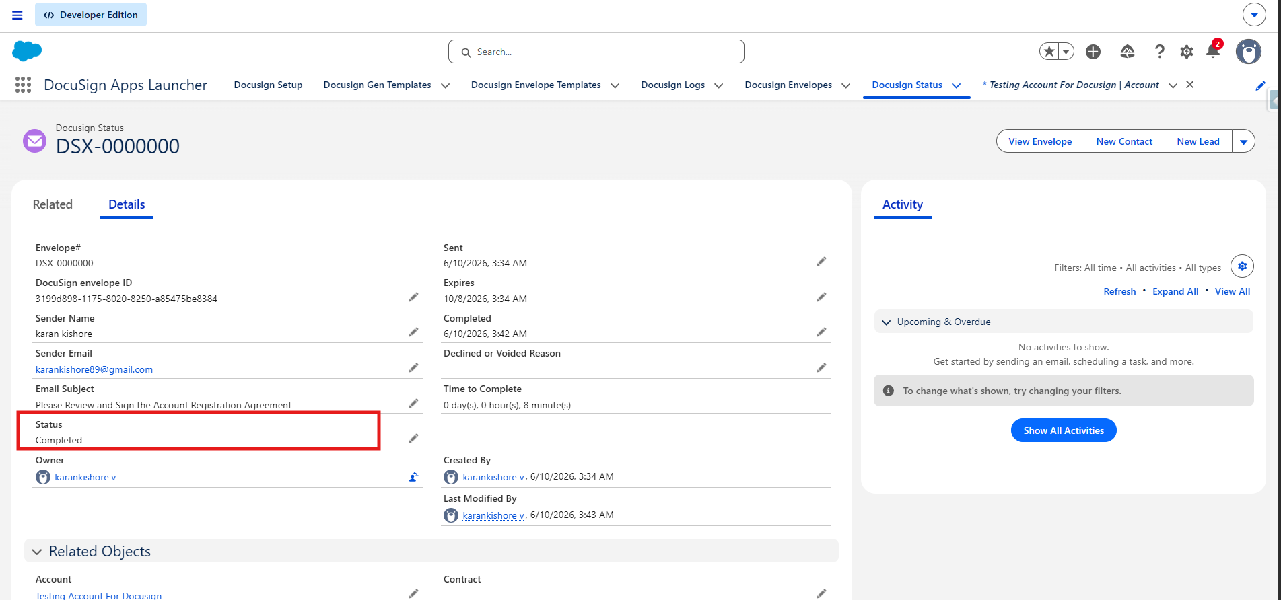Open the Activity timeline settings gear
Image resolution: width=1281 pixels, height=600 pixels.
point(1242,266)
